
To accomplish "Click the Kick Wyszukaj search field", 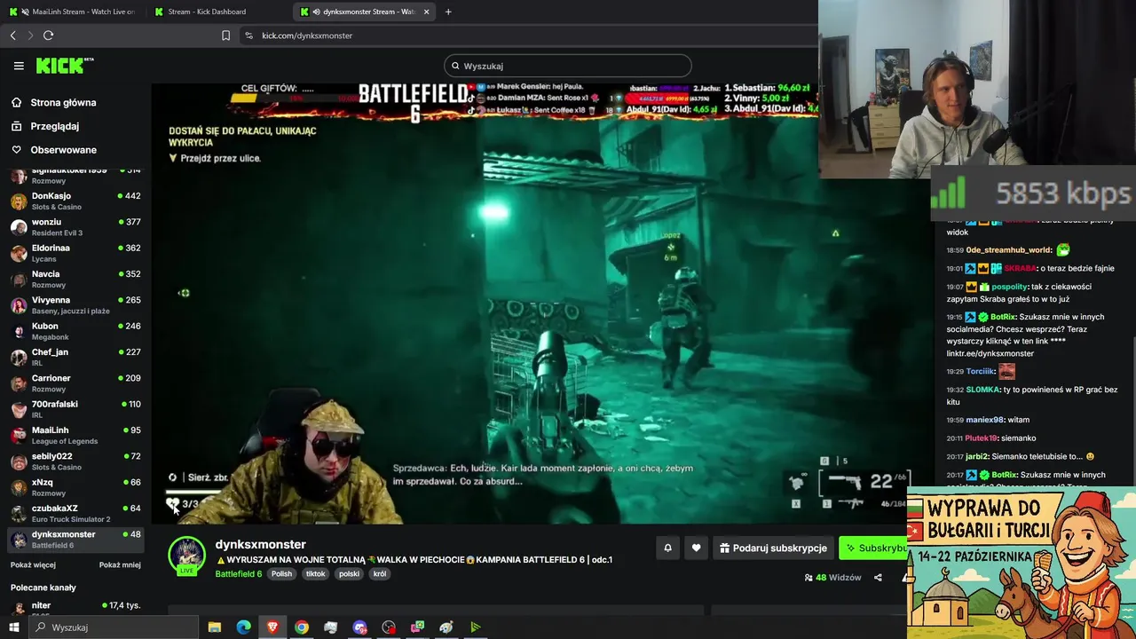I will click(x=568, y=66).
